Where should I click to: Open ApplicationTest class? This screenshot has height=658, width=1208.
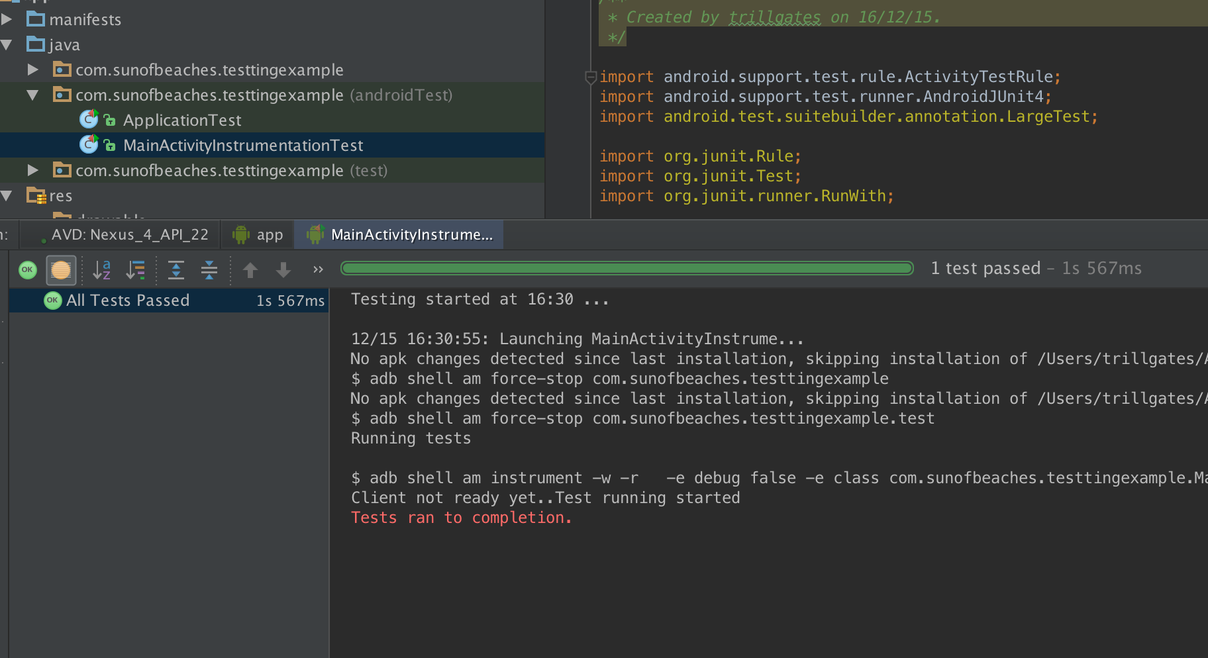[182, 120]
